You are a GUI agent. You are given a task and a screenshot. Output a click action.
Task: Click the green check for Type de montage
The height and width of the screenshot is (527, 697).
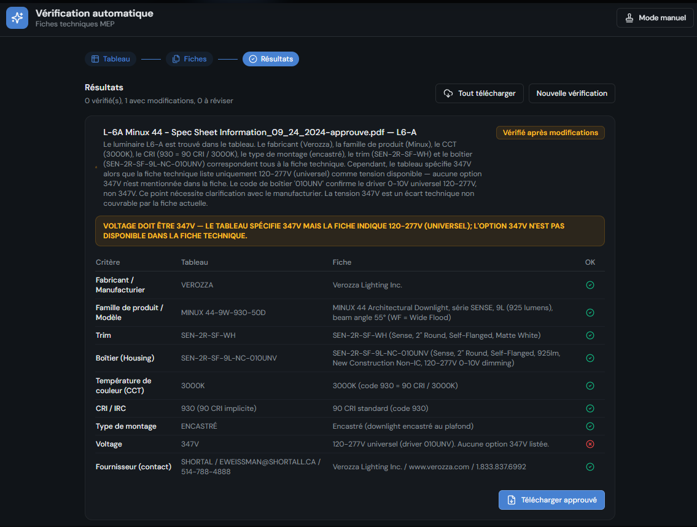pyautogui.click(x=590, y=426)
